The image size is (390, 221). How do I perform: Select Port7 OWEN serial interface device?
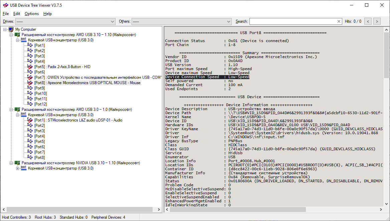point(97,77)
